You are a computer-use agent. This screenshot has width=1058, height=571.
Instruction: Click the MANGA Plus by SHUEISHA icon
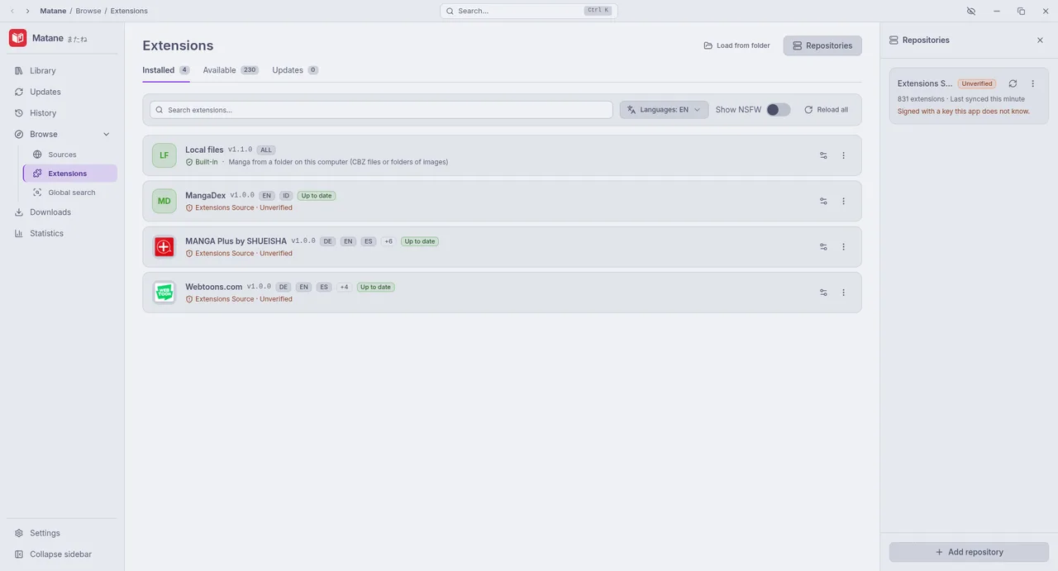tap(164, 247)
